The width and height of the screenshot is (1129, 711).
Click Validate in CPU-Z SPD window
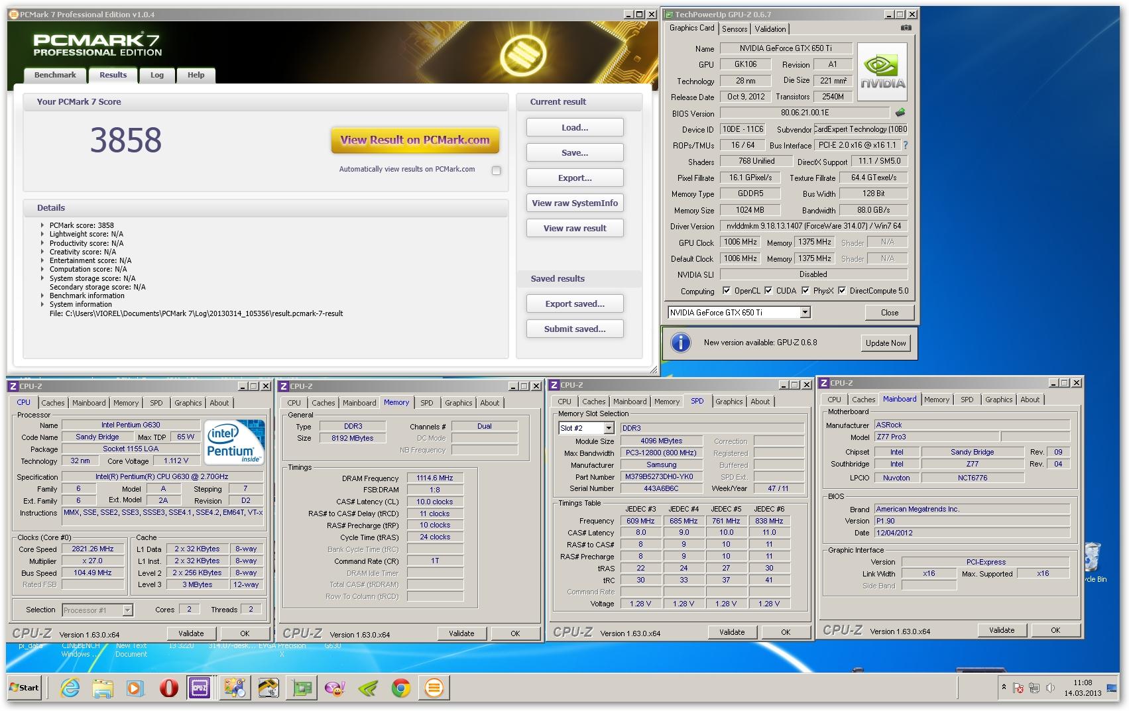coord(732,632)
